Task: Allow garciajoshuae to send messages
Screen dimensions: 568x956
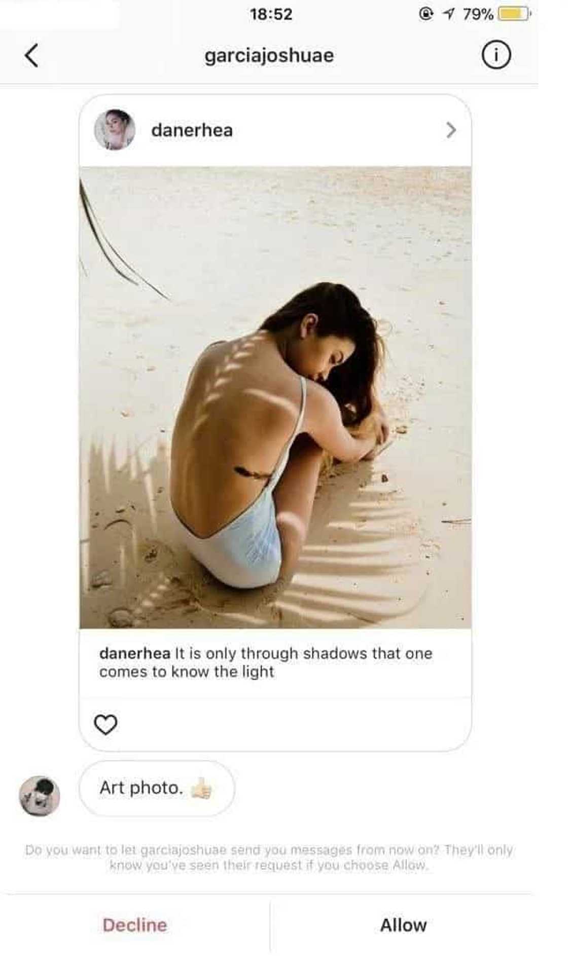Action: 404,925
